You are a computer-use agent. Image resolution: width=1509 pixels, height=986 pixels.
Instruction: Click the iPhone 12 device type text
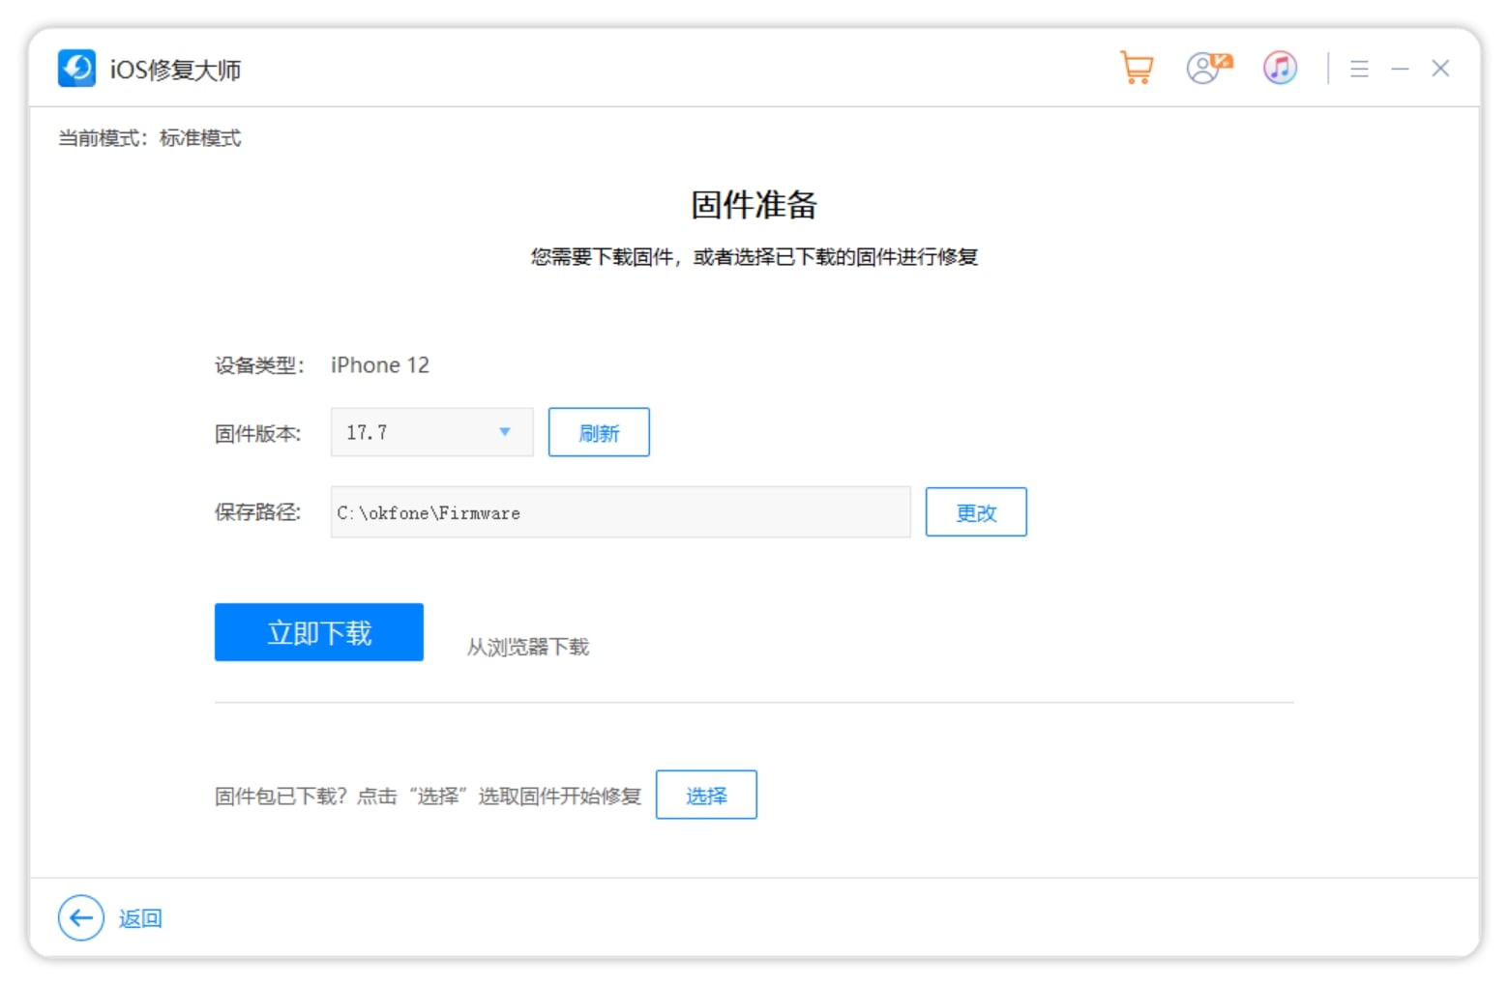pos(380,364)
